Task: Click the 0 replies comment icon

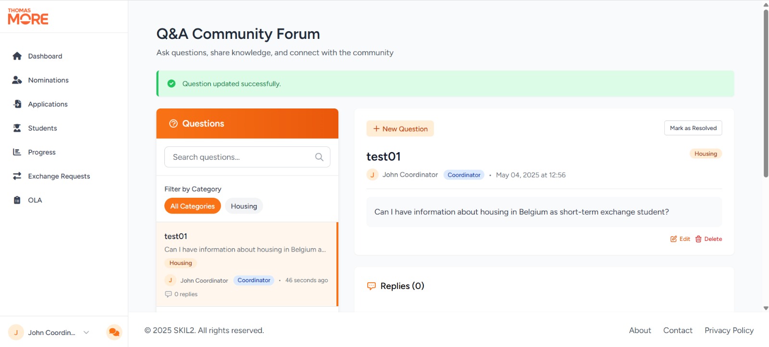Action: coord(168,294)
